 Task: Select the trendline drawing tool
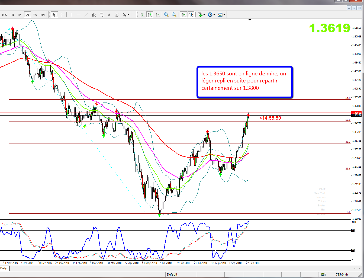coord(86,15)
